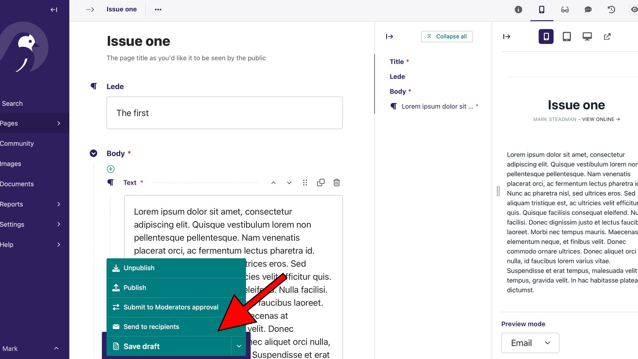Screen dimensions: 638x359
Task: Open preview in new tab icon
Action: tap(607, 36)
